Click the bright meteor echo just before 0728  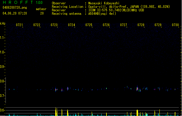click(x=137, y=88)
